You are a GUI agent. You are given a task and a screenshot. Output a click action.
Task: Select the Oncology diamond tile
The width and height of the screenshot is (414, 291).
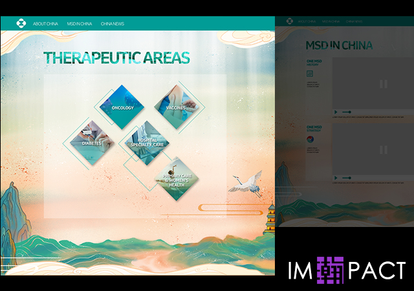[122, 107]
